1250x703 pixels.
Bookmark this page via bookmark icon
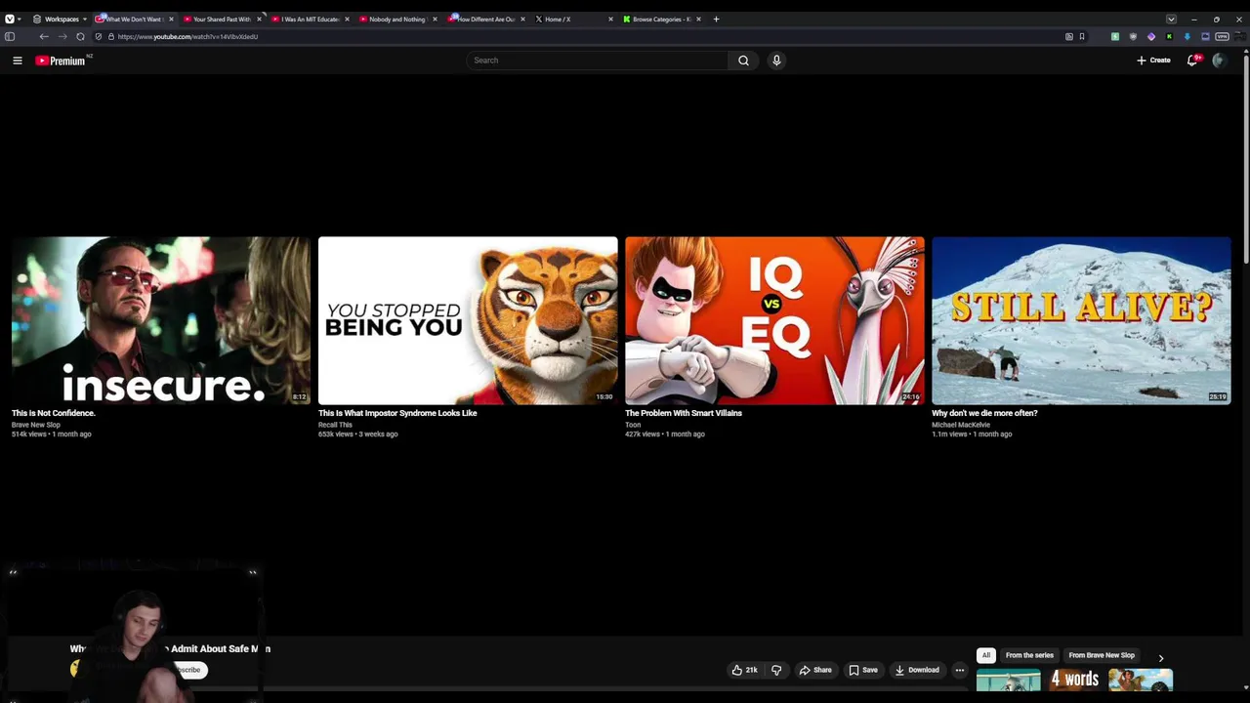tap(1082, 36)
